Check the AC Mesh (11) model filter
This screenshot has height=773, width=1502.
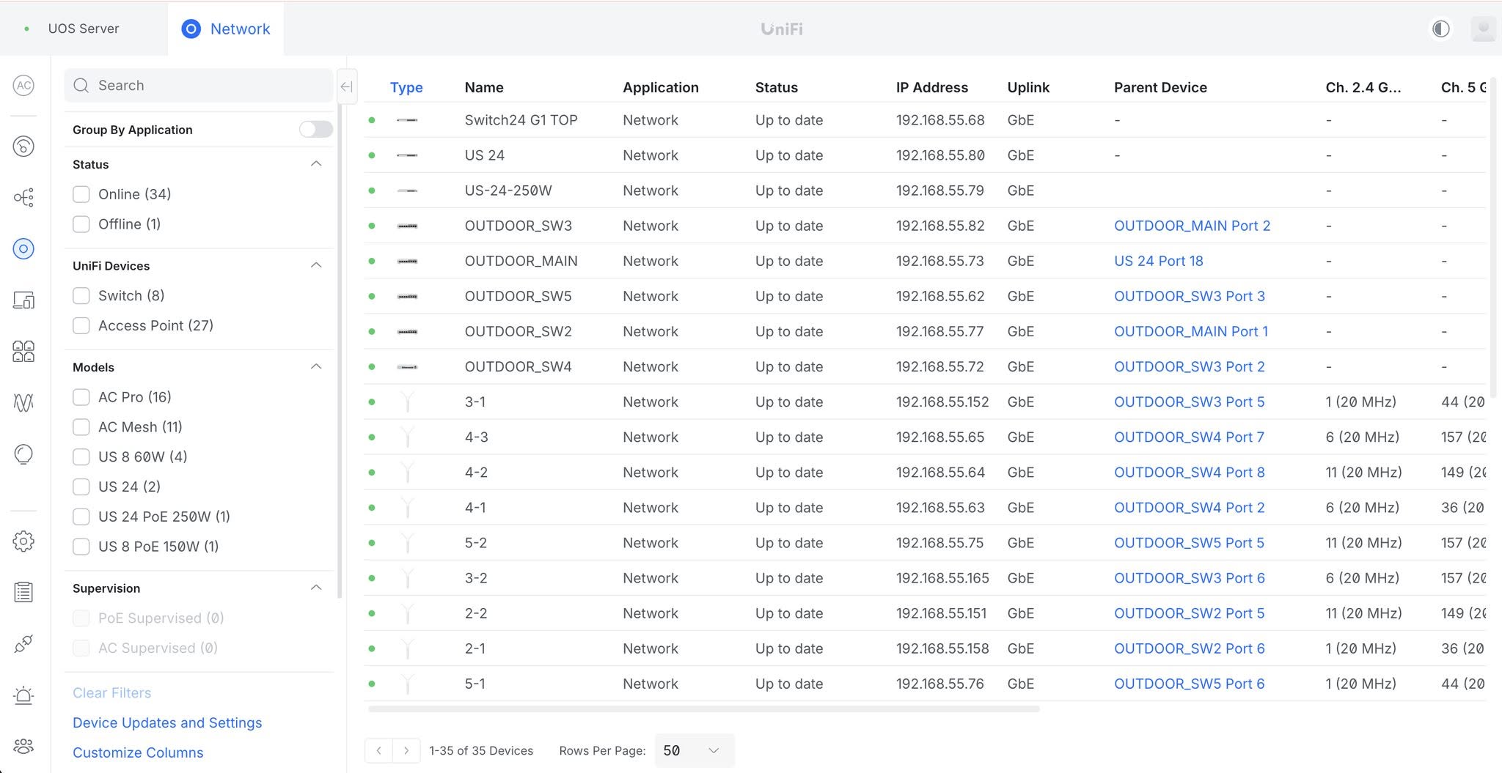coord(81,427)
